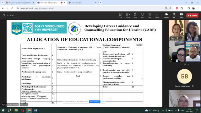Screen dimensions: 201x113
Task: Open the React emoji menu
Action: point(142,15)
